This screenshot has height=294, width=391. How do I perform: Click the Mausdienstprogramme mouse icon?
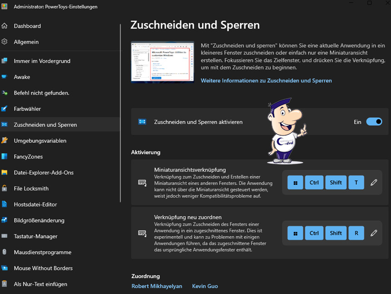[5, 252]
